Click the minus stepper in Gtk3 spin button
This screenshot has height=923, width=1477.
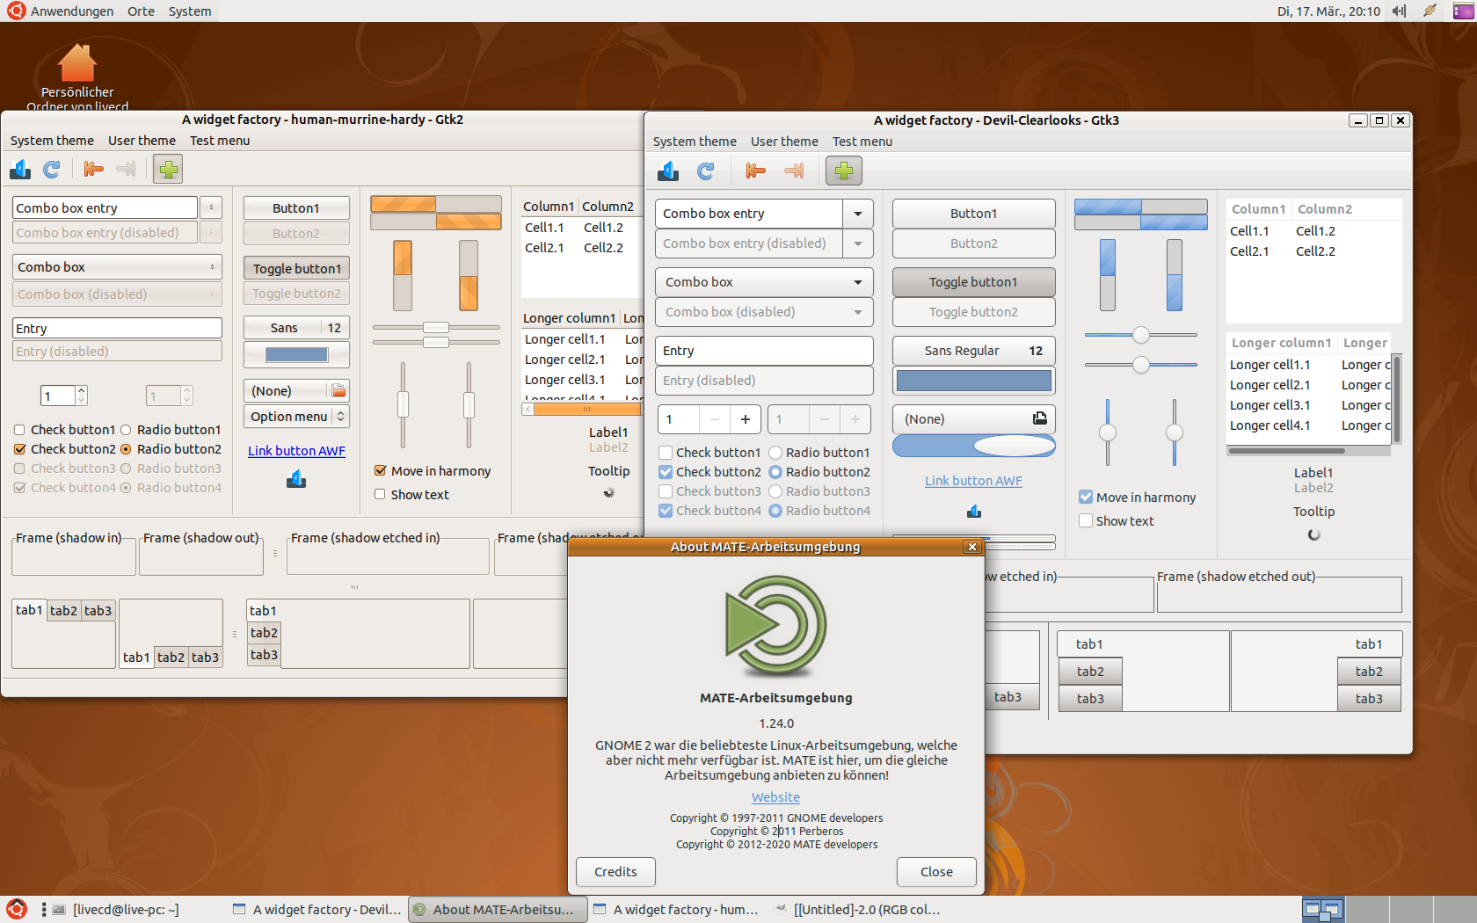[715, 419]
